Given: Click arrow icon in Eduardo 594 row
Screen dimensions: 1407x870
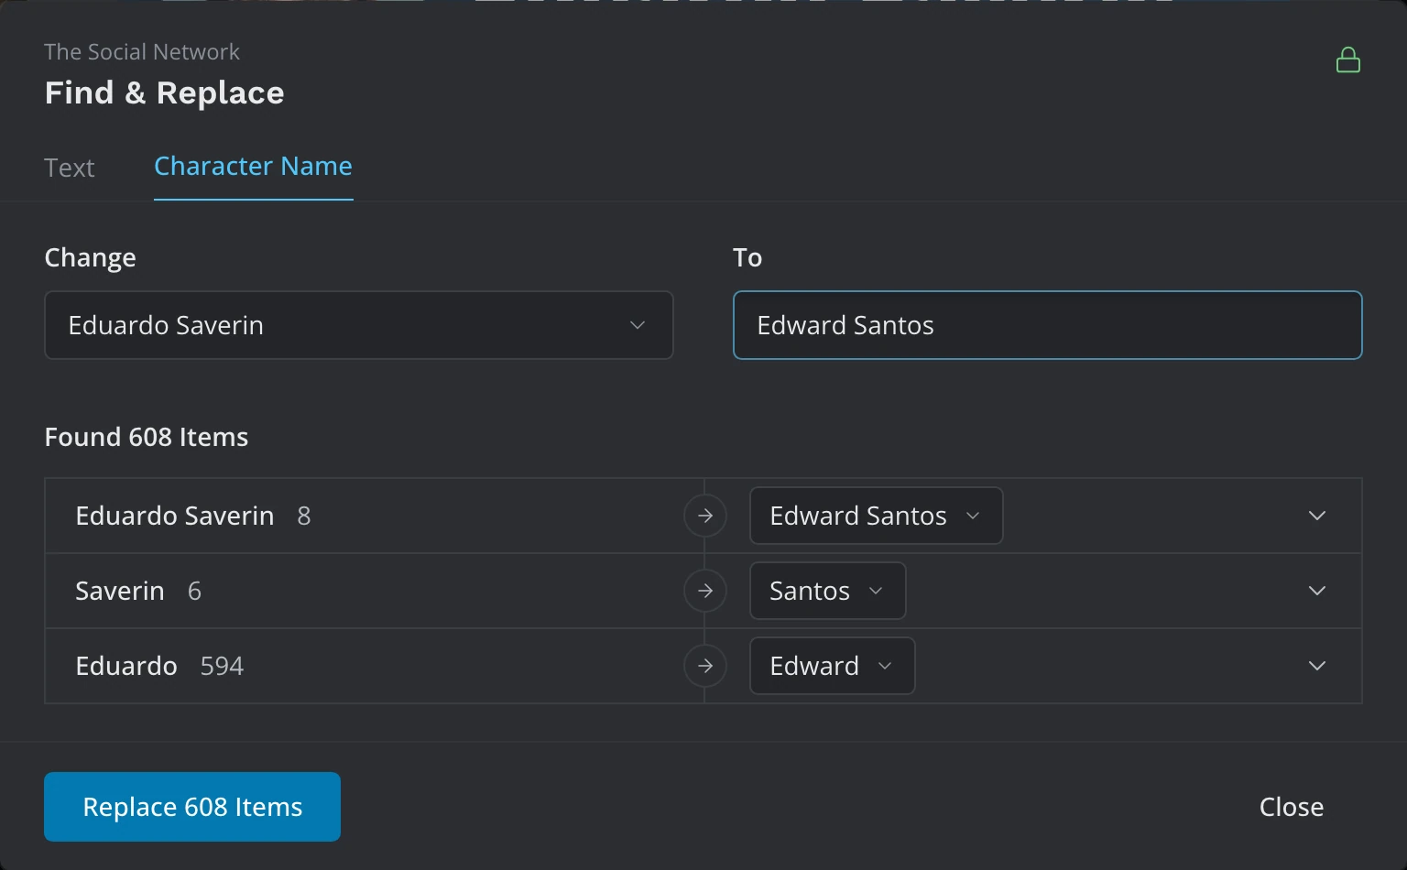Looking at the screenshot, I should pyautogui.click(x=705, y=666).
